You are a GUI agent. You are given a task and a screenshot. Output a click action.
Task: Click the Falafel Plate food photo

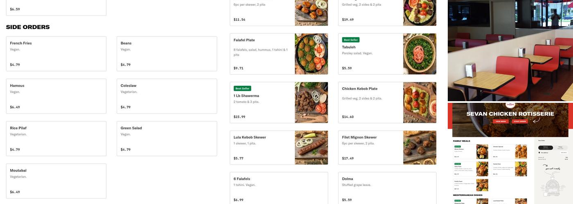pos(311,54)
